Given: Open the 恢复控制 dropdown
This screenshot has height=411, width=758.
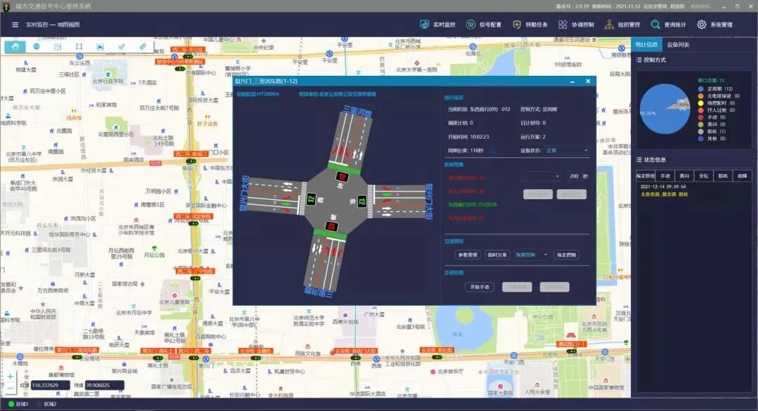Looking at the screenshot, I should tap(532, 255).
